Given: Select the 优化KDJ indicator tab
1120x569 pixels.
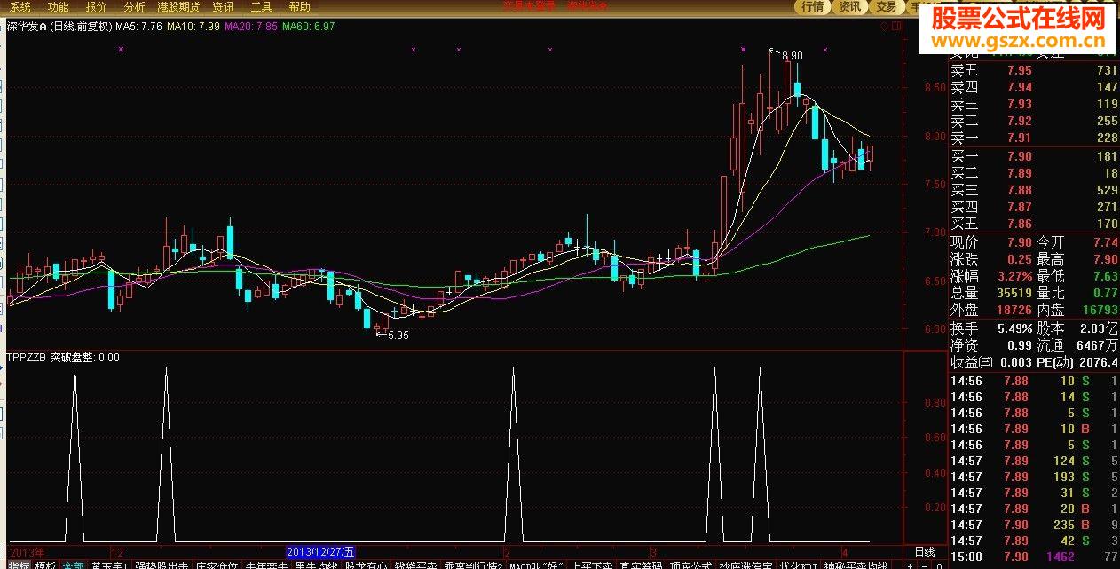Looking at the screenshot, I should (x=797, y=565).
